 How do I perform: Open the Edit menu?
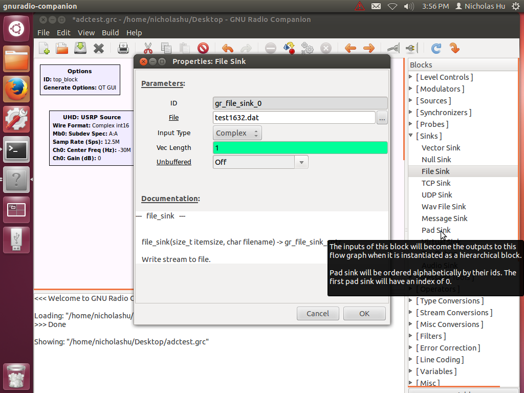pyautogui.click(x=63, y=33)
